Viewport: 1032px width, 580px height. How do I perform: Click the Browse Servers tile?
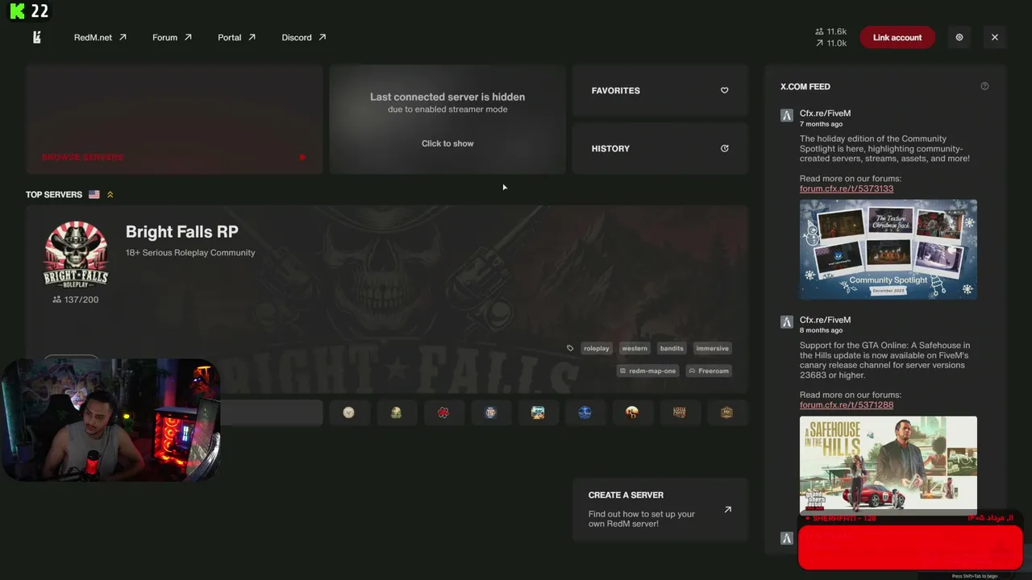pos(174,119)
